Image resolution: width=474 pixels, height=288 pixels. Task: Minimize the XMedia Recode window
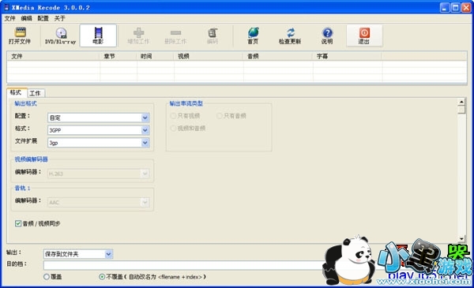(x=444, y=8)
